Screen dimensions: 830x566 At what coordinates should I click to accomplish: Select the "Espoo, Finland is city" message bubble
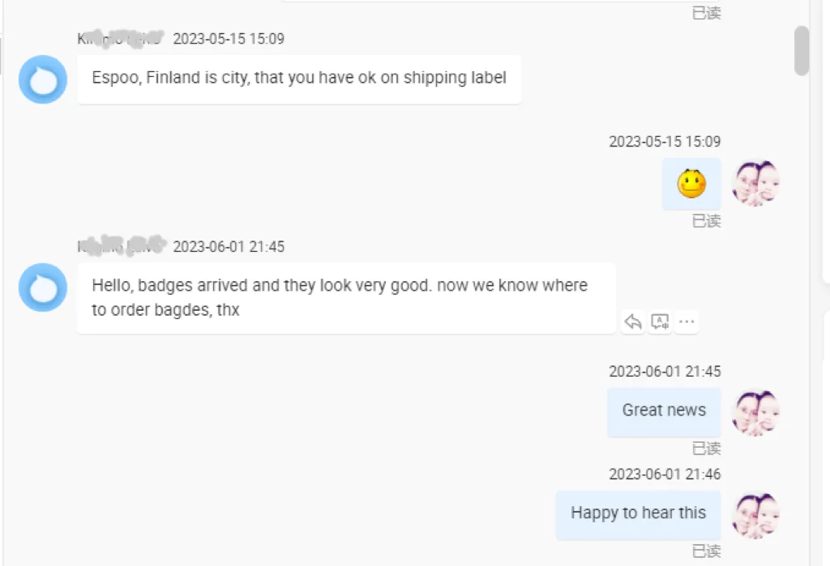298,79
